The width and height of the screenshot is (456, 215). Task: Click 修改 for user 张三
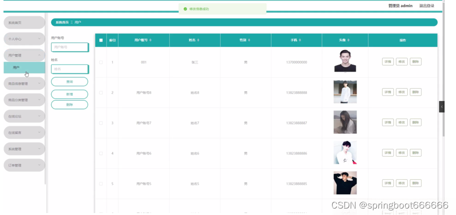(x=402, y=61)
